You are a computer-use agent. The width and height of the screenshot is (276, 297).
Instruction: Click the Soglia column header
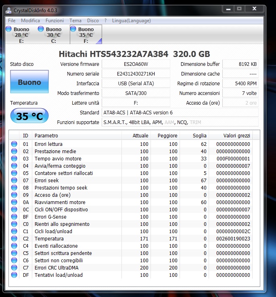(x=194, y=135)
